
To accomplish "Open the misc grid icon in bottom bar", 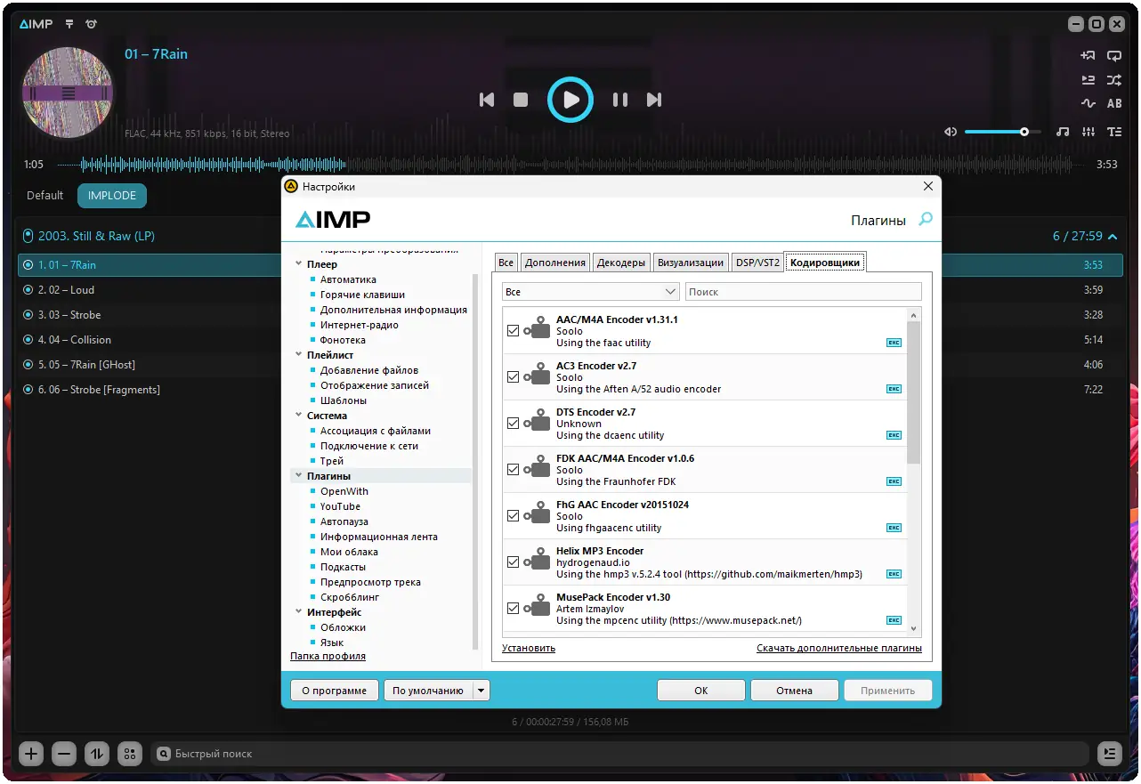I will click(130, 754).
